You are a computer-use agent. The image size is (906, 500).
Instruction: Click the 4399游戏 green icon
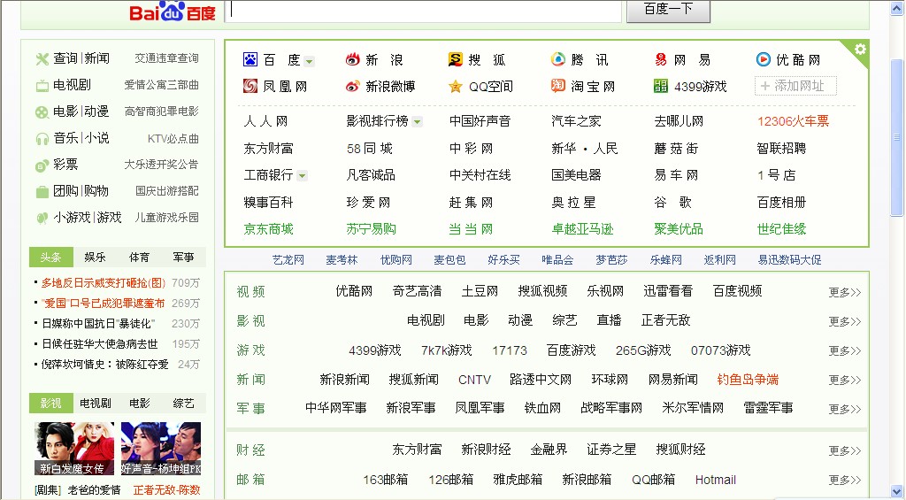point(660,86)
